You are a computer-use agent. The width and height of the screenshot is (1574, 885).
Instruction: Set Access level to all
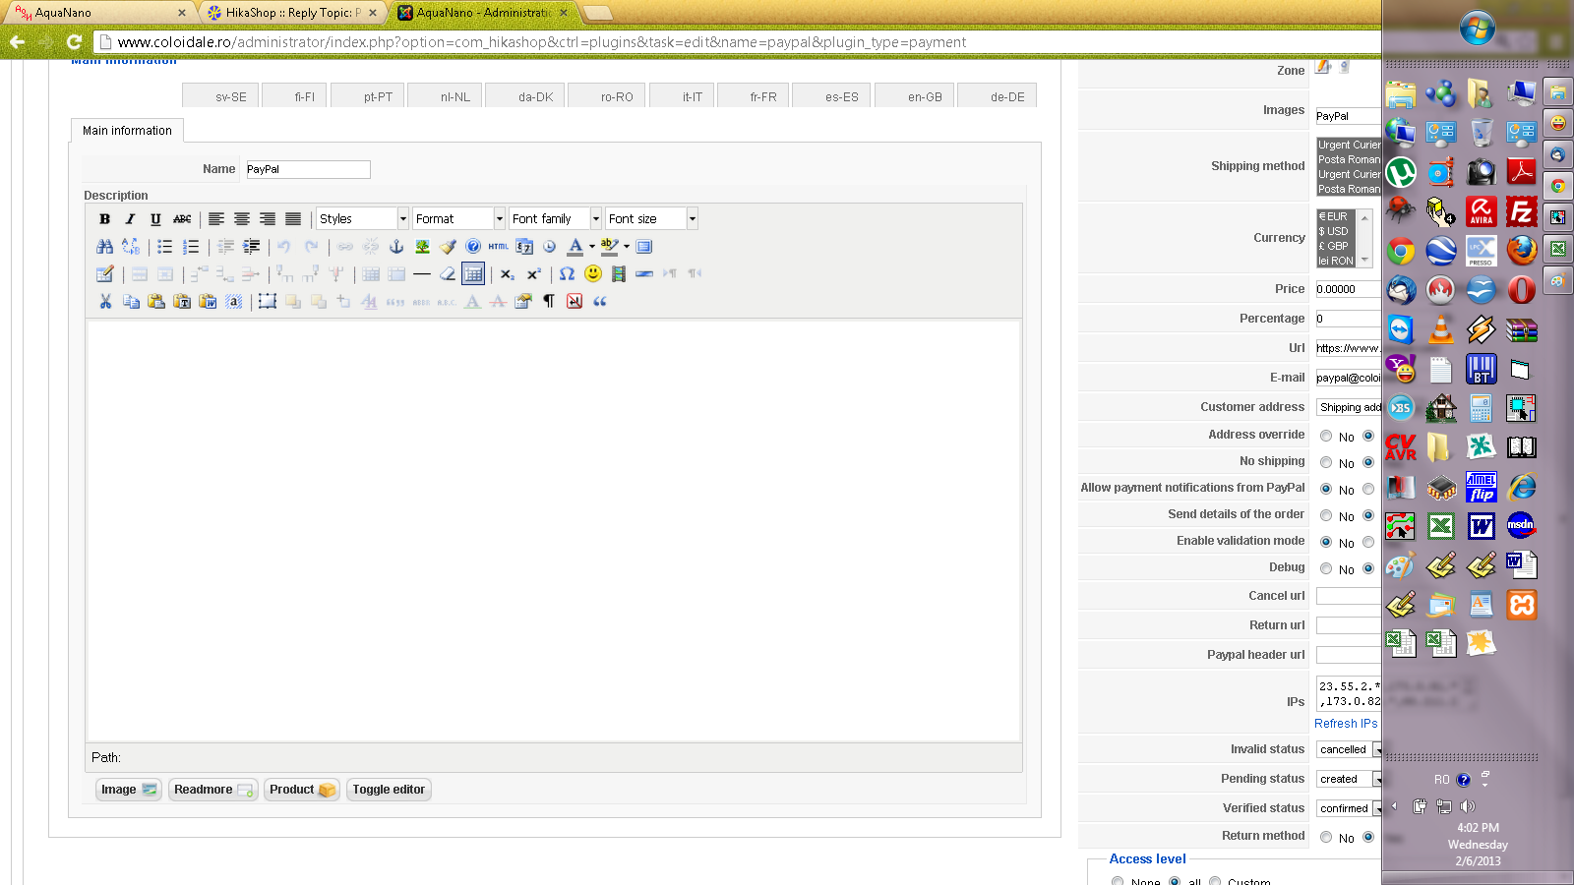pos(1175,881)
